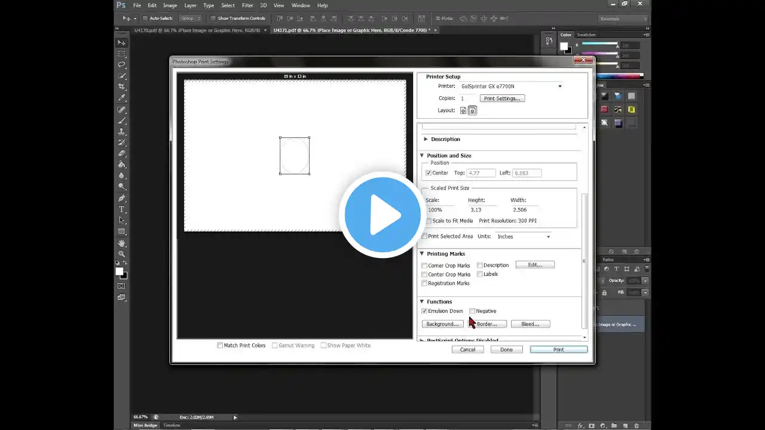
Task: Select the Dodge tool
Action: [122, 187]
